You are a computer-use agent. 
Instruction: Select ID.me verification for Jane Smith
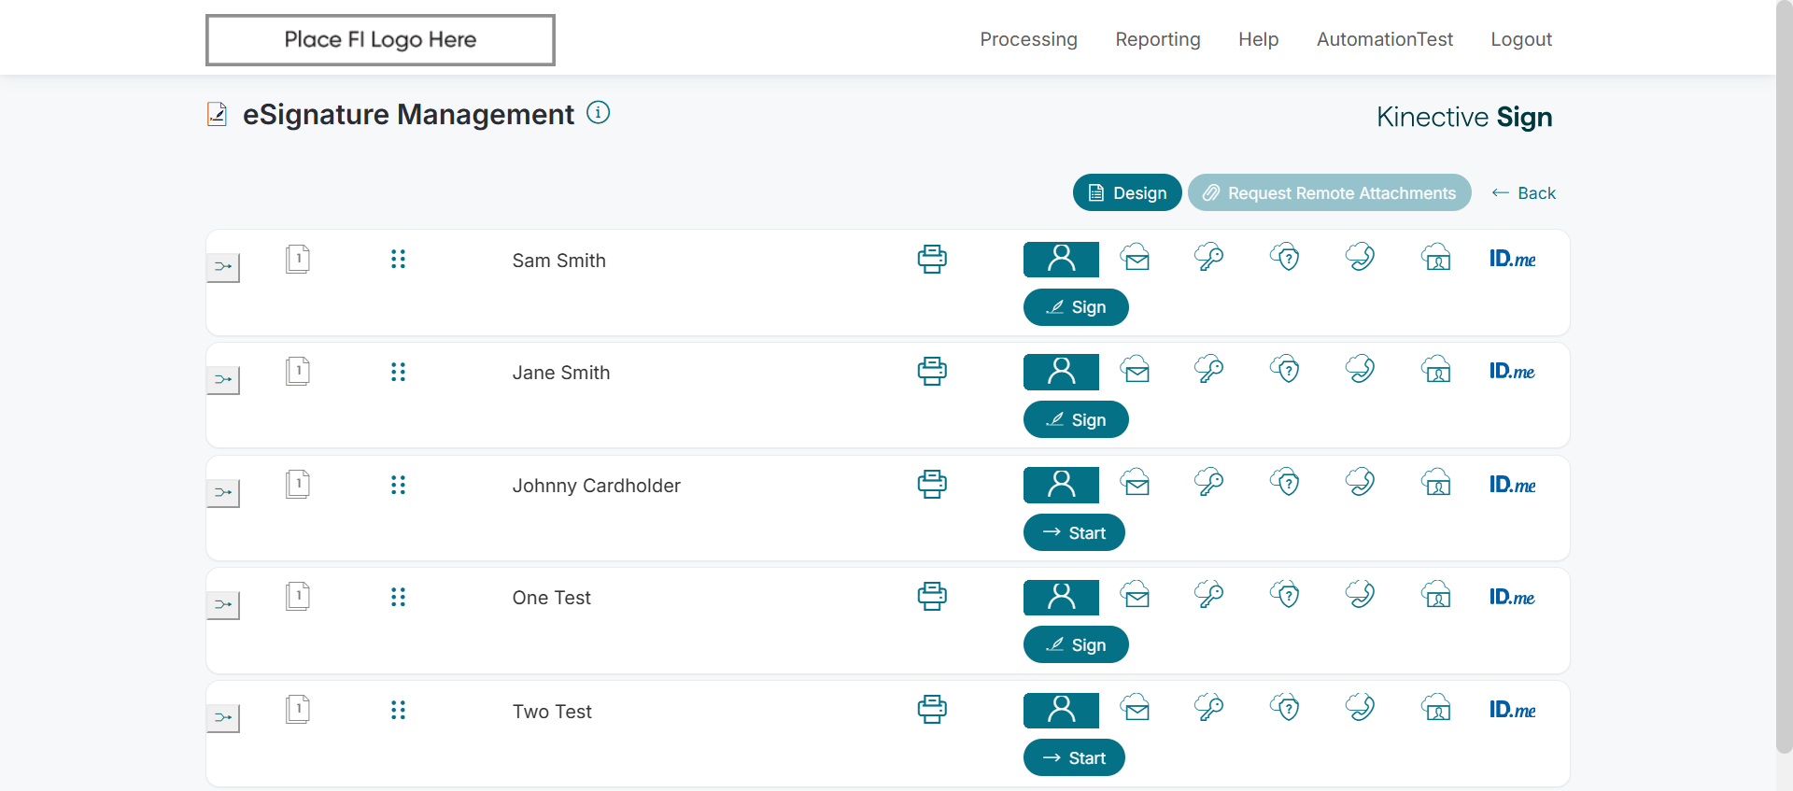pyautogui.click(x=1512, y=371)
